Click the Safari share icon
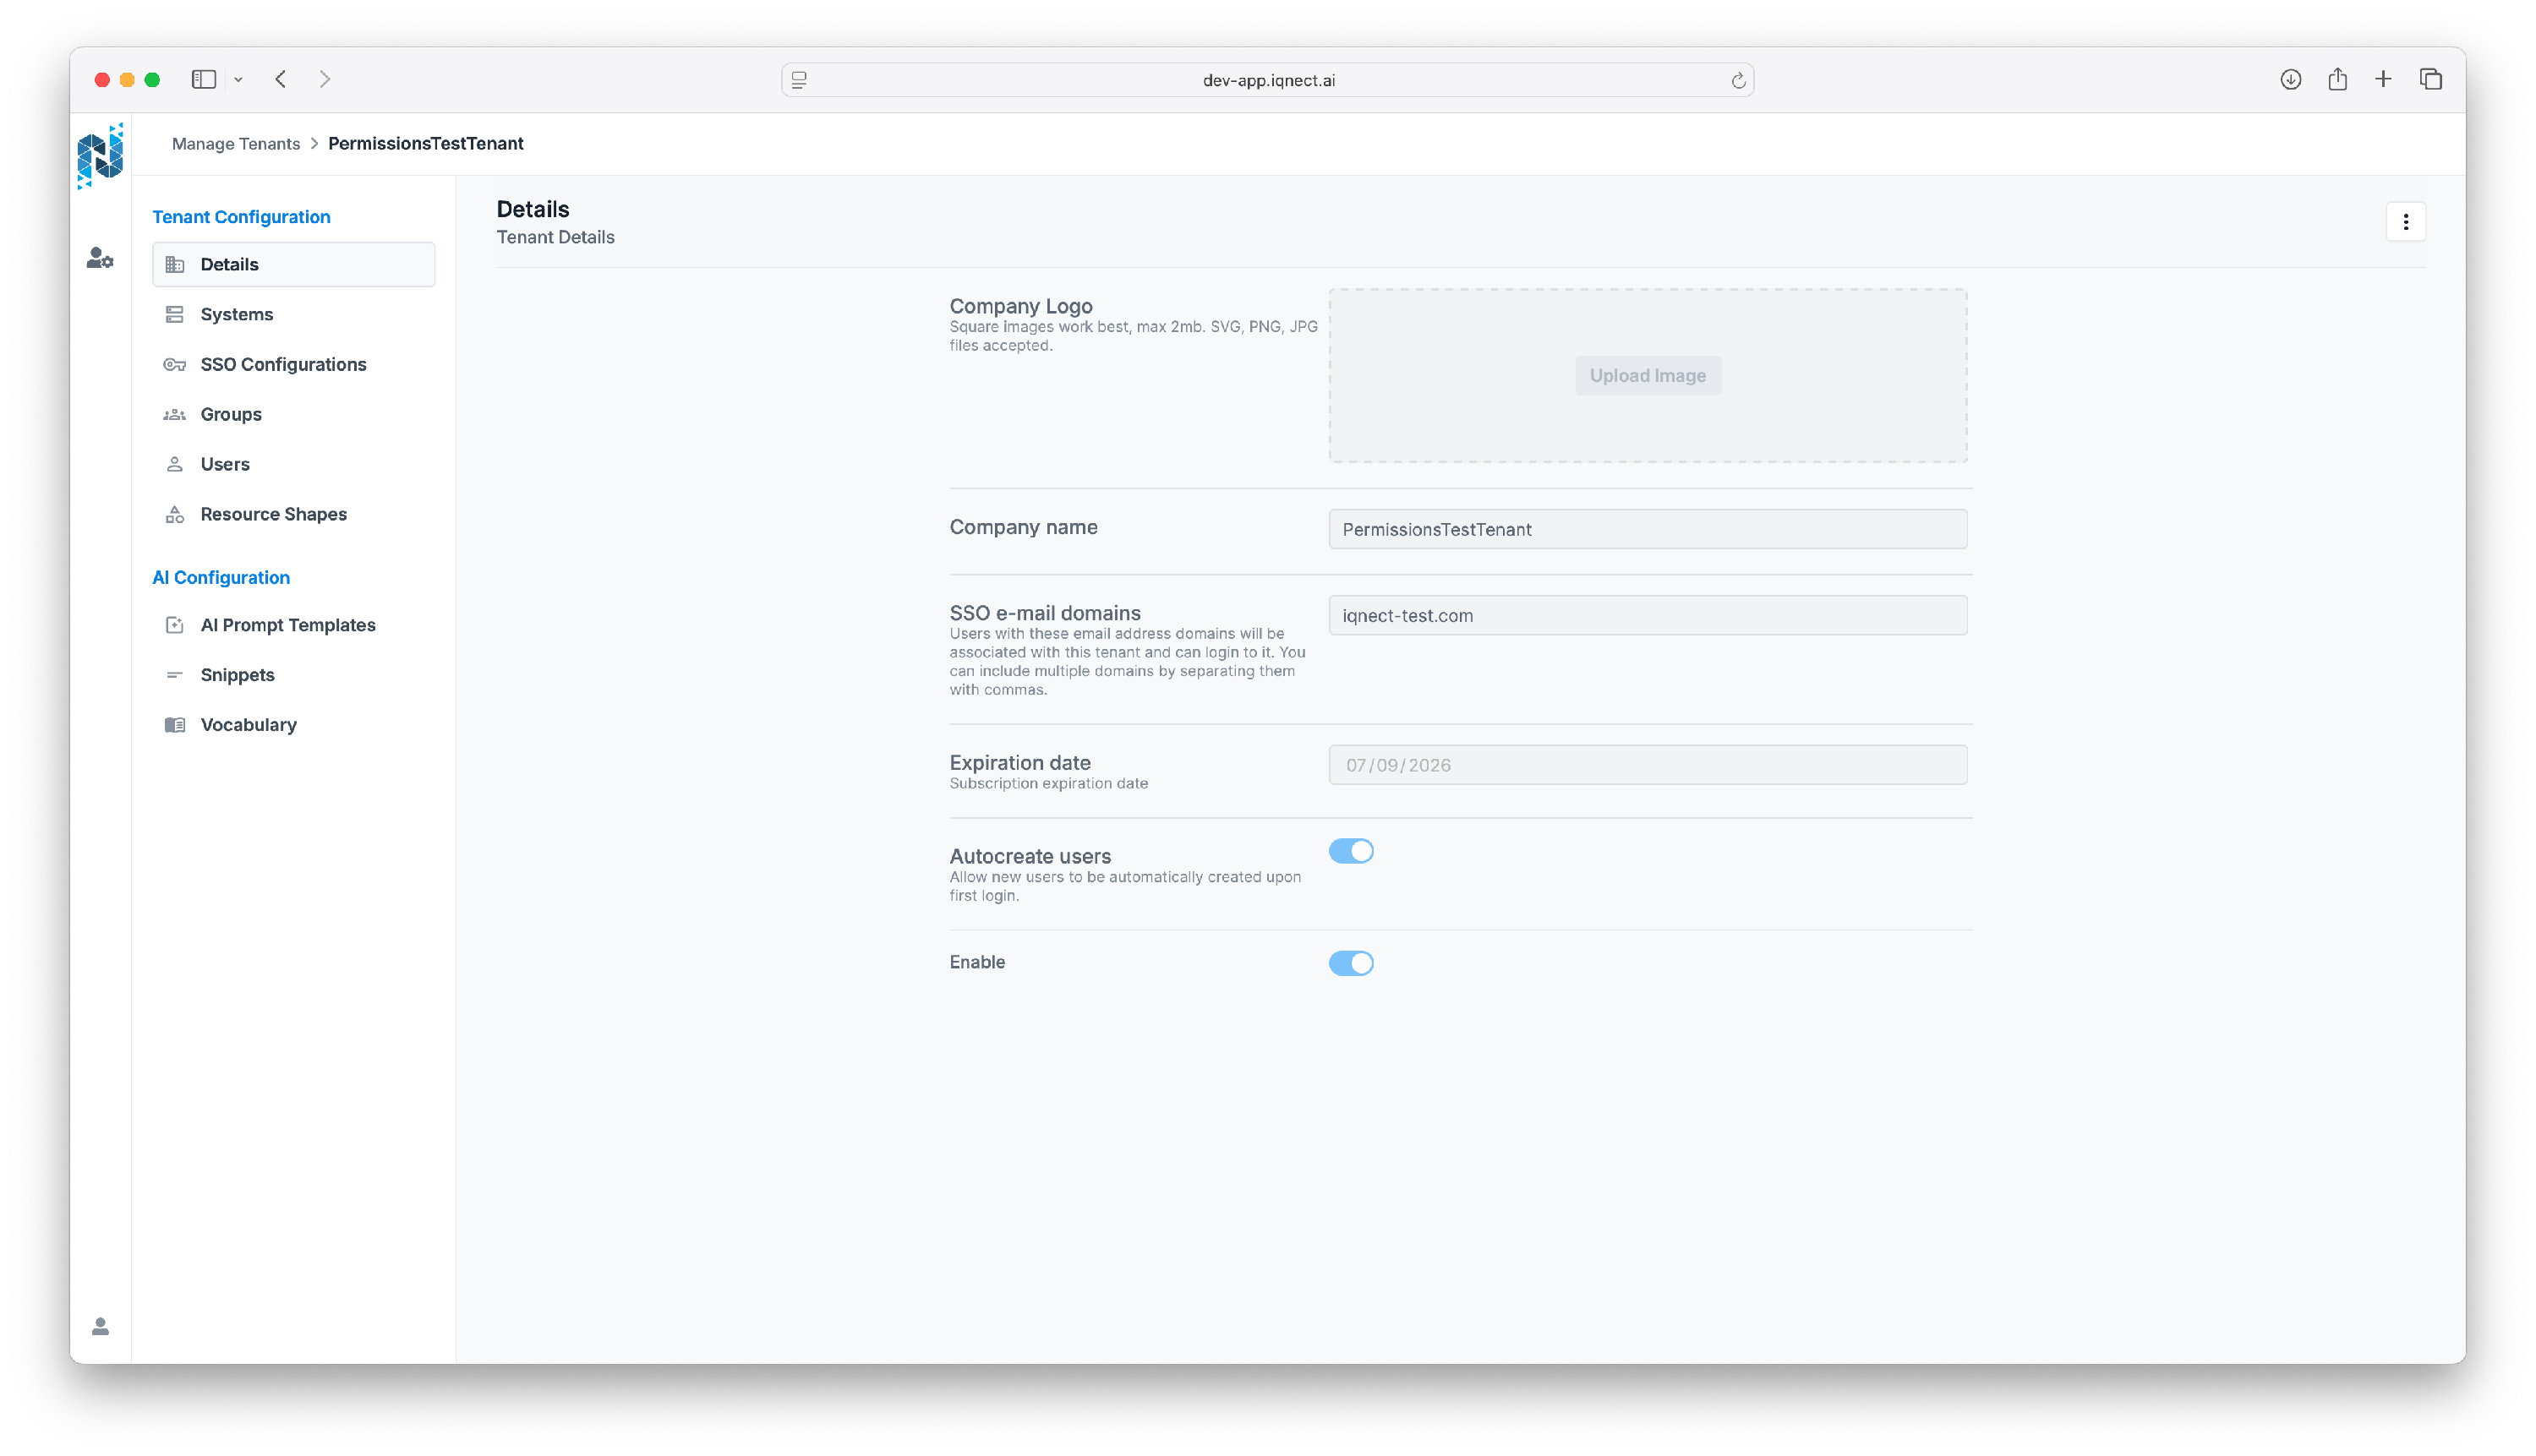The width and height of the screenshot is (2536, 1456). pyautogui.click(x=2337, y=80)
